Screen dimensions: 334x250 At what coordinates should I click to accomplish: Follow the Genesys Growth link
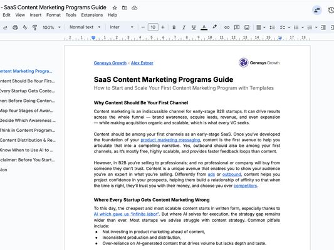coord(110,63)
